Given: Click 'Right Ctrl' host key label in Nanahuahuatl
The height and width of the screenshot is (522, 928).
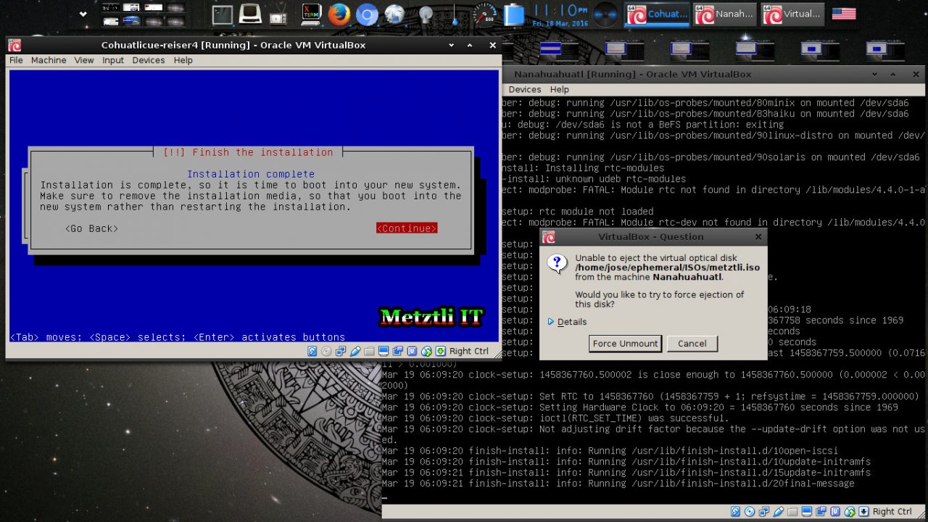Looking at the screenshot, I should click(x=892, y=512).
